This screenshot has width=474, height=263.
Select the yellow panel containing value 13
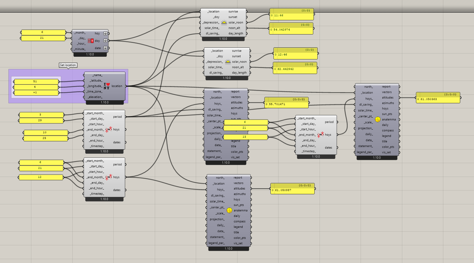245,137
